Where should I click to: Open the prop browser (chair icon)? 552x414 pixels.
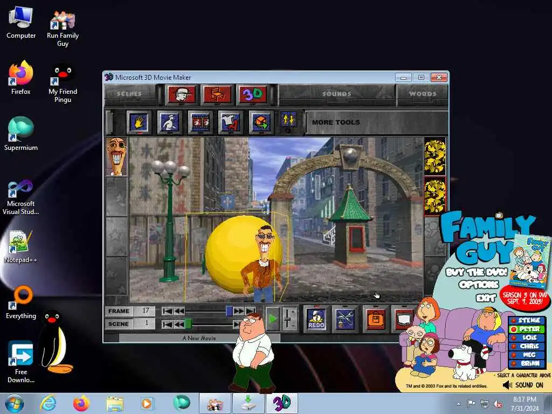pyautogui.click(x=217, y=94)
